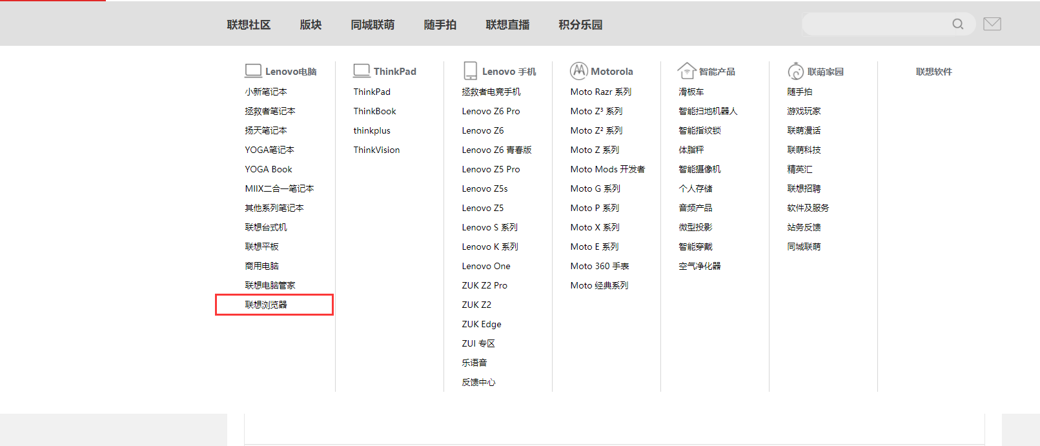Open the thinkplus link
1040x446 pixels.
[x=372, y=130]
